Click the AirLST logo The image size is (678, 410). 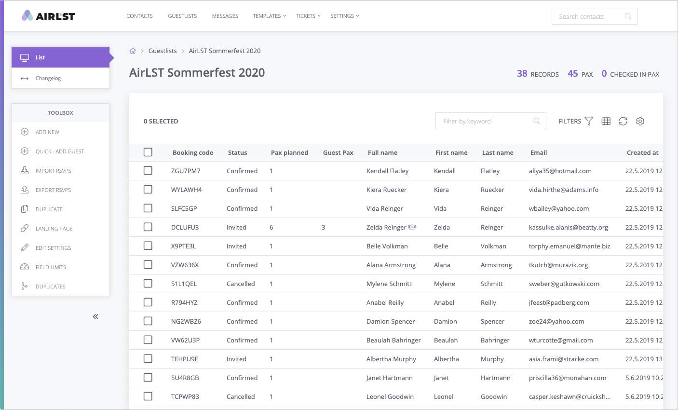click(48, 16)
